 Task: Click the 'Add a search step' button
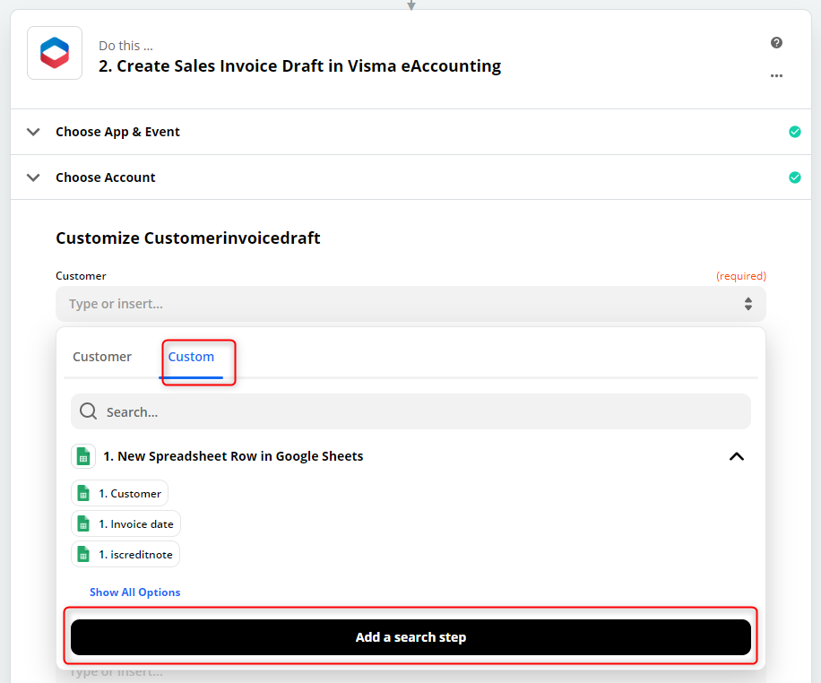tap(410, 637)
